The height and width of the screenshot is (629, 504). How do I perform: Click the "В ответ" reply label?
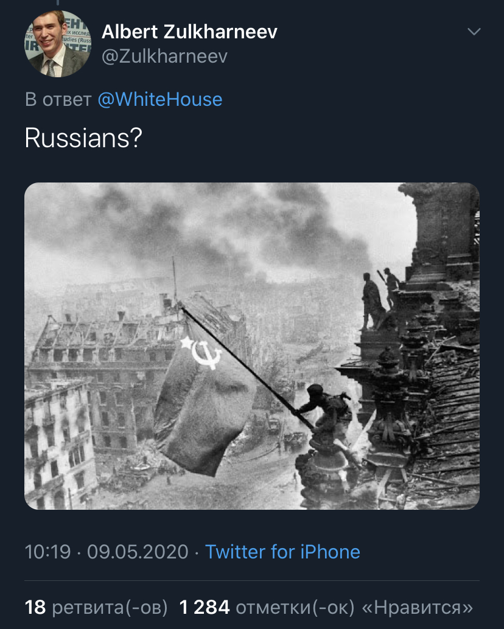(58, 99)
